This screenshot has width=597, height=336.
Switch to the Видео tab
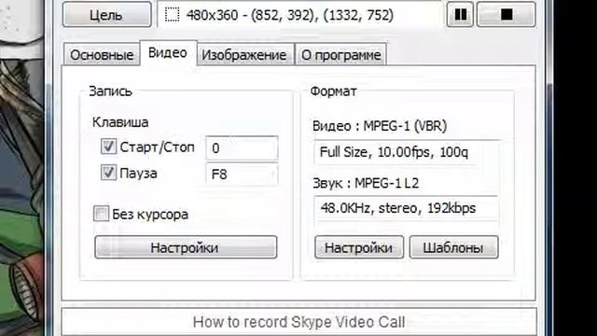pos(168,52)
